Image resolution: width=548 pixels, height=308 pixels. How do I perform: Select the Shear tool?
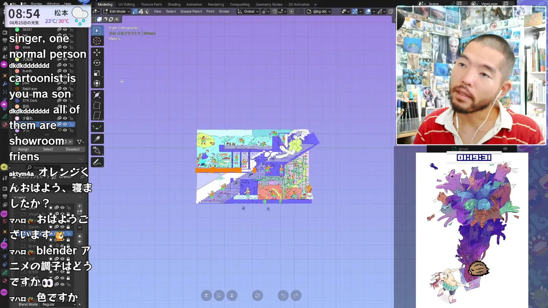[x=97, y=115]
